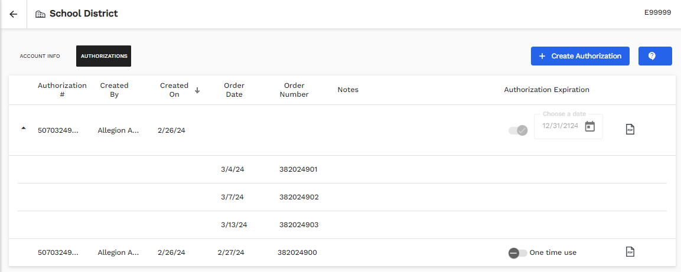Open calendar picker for expiration date

[x=589, y=126]
